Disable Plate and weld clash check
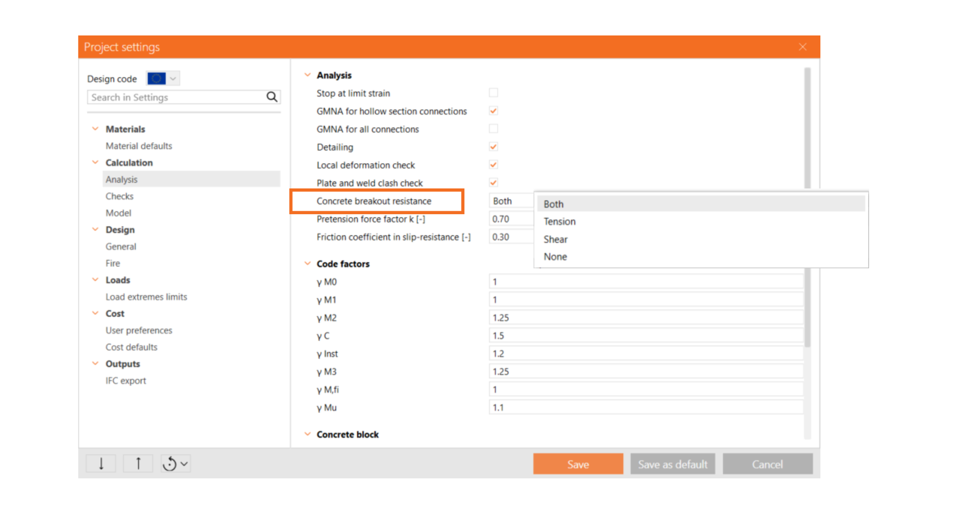 point(493,183)
